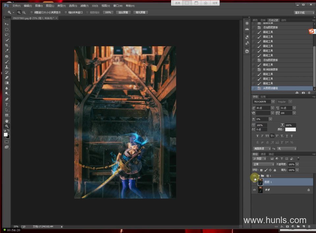Select the Brush tool
Screen dimensions: 316x233
click(x=7, y=61)
